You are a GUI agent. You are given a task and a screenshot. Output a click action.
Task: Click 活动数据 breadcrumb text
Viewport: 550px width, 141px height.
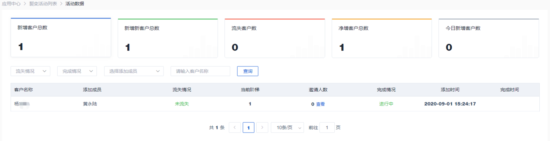[75, 4]
